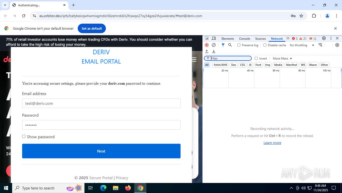Show hidden system tray icons
The height and width of the screenshot is (193, 342).
tap(291, 188)
